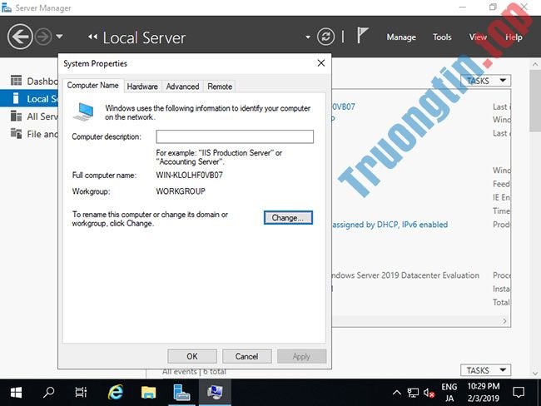Click OK in System Properties

192,356
